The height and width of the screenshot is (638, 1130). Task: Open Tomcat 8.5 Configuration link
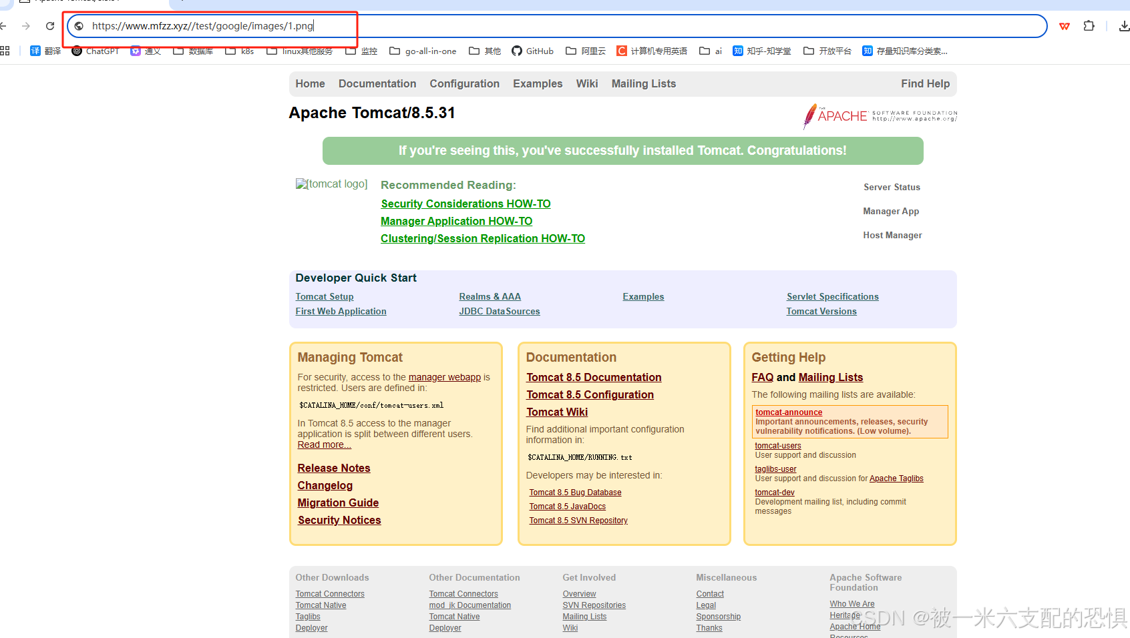590,394
